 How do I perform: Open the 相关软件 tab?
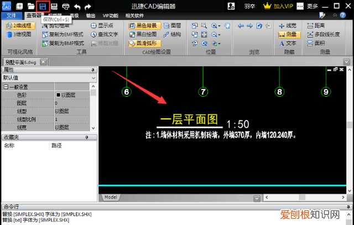134,15
